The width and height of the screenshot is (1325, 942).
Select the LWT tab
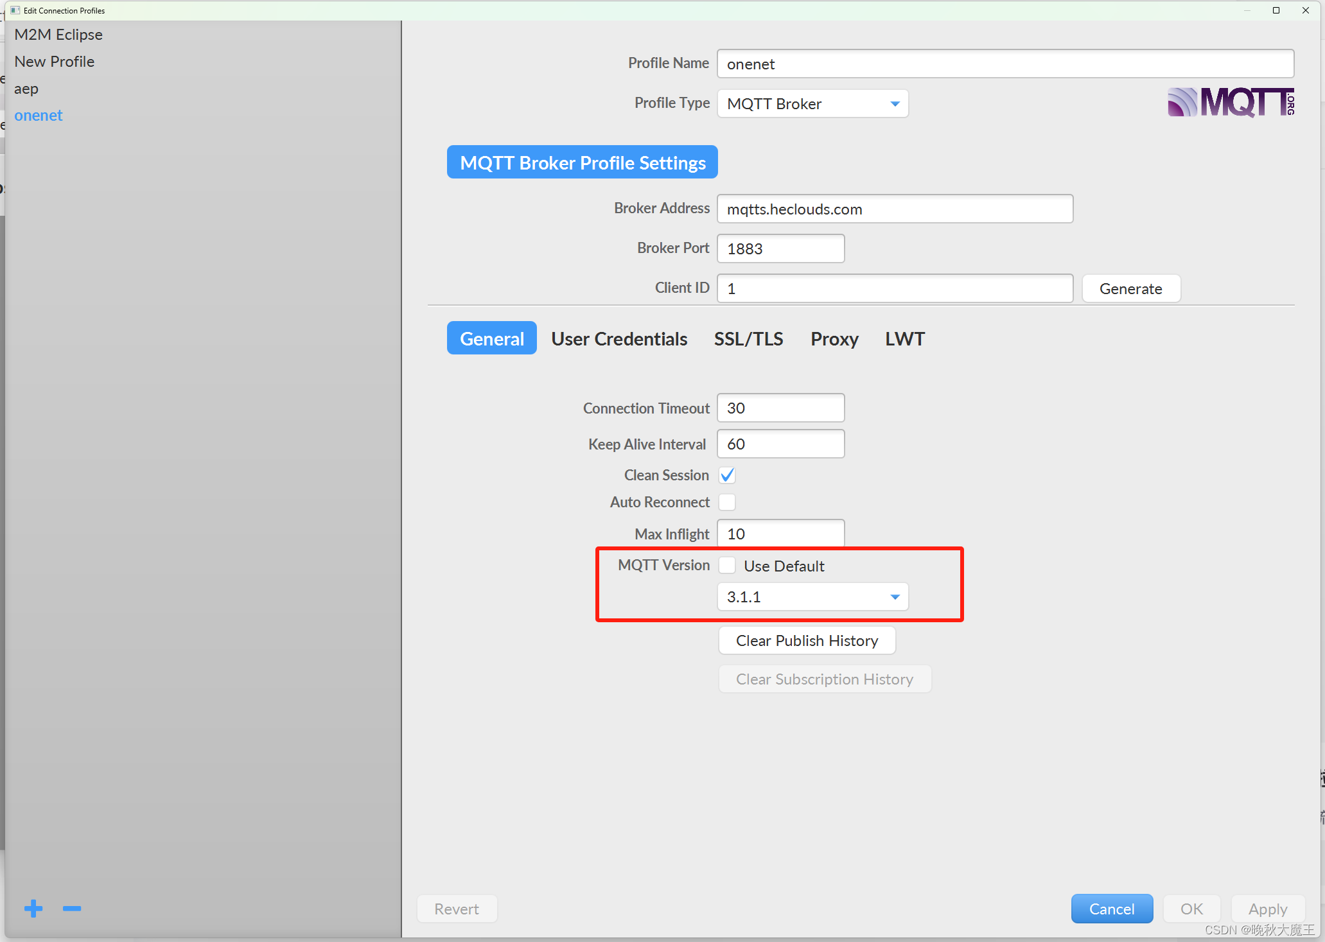pyautogui.click(x=904, y=339)
